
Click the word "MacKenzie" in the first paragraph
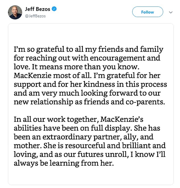(x=33, y=76)
